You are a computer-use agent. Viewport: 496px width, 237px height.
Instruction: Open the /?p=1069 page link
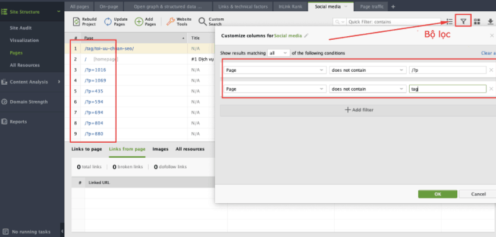[96, 81]
